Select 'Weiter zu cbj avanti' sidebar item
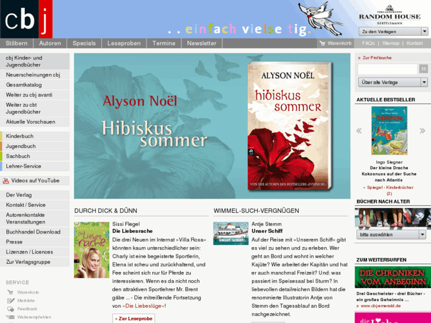This screenshot has height=323, width=431. click(34, 95)
